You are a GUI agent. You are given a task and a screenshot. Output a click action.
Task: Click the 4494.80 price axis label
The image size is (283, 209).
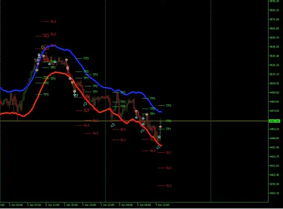pyautogui.click(x=274, y=92)
